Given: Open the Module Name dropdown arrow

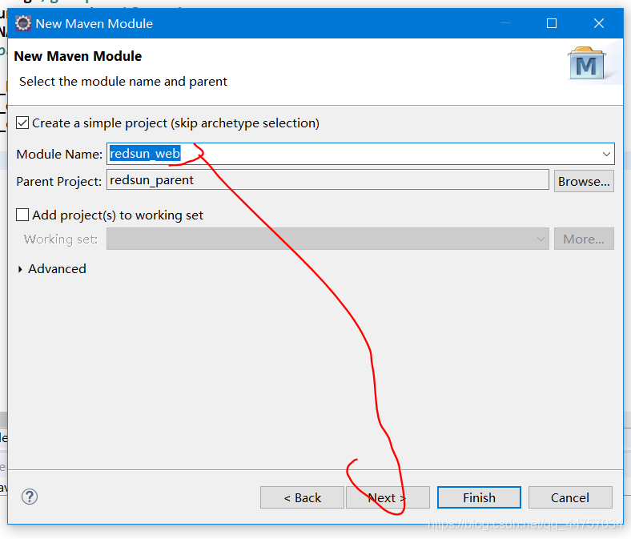Looking at the screenshot, I should click(606, 154).
